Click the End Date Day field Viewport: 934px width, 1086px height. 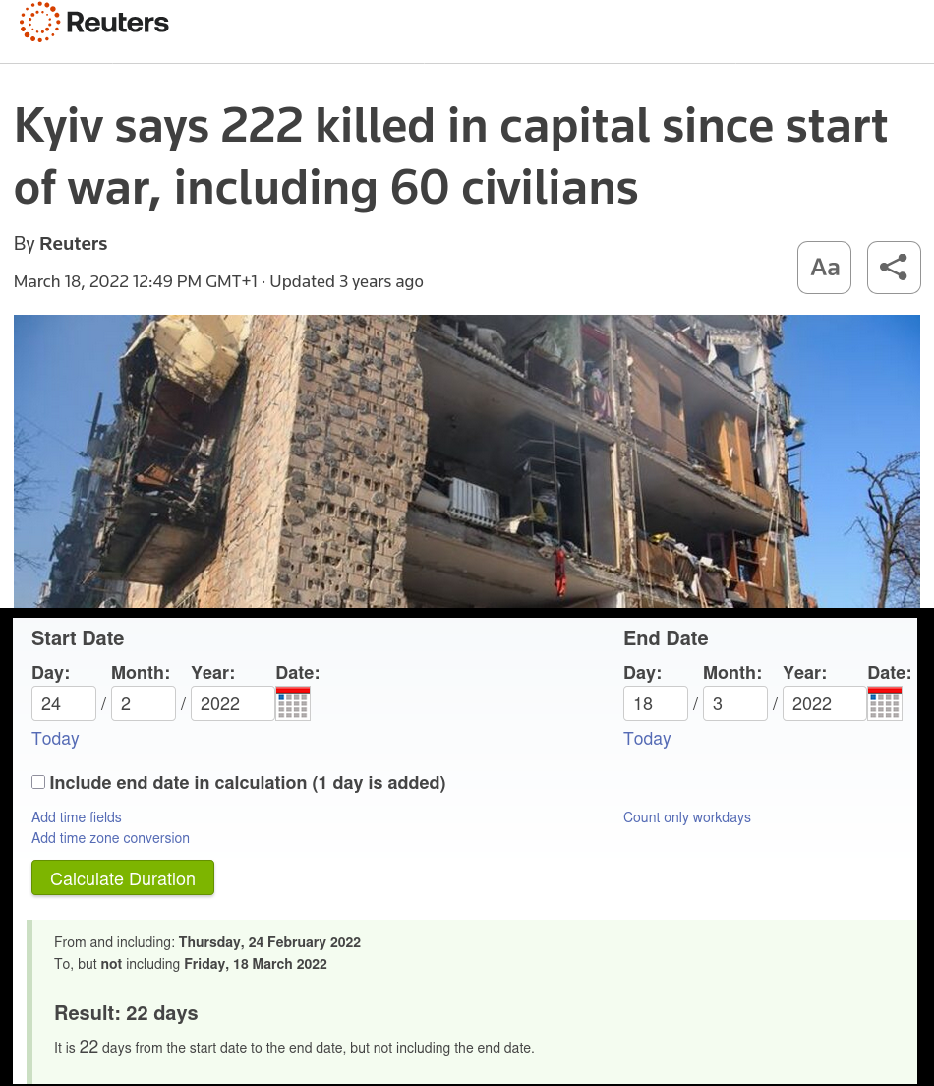656,703
